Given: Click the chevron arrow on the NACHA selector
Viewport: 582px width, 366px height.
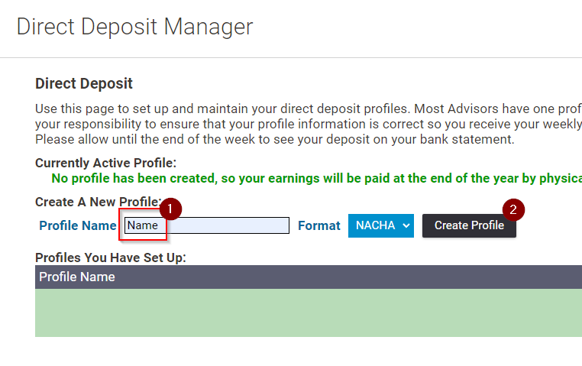Looking at the screenshot, I should click(x=406, y=225).
